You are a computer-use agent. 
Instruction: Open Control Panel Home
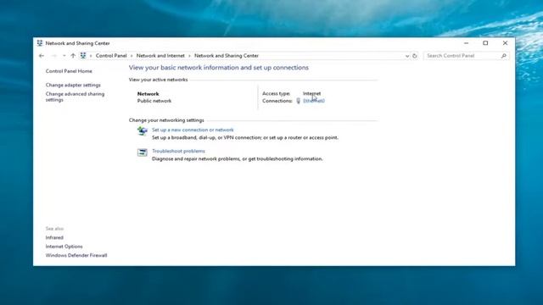[69, 71]
